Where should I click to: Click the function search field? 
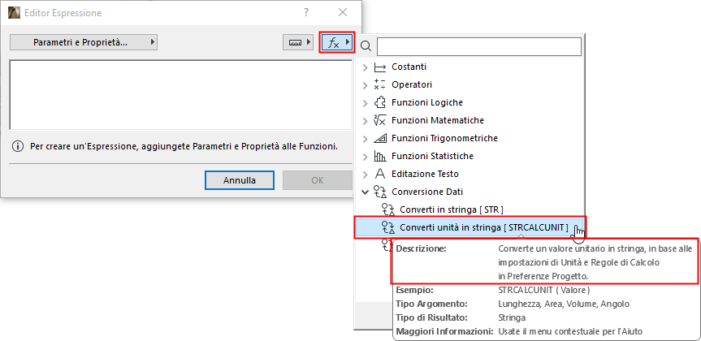[478, 46]
